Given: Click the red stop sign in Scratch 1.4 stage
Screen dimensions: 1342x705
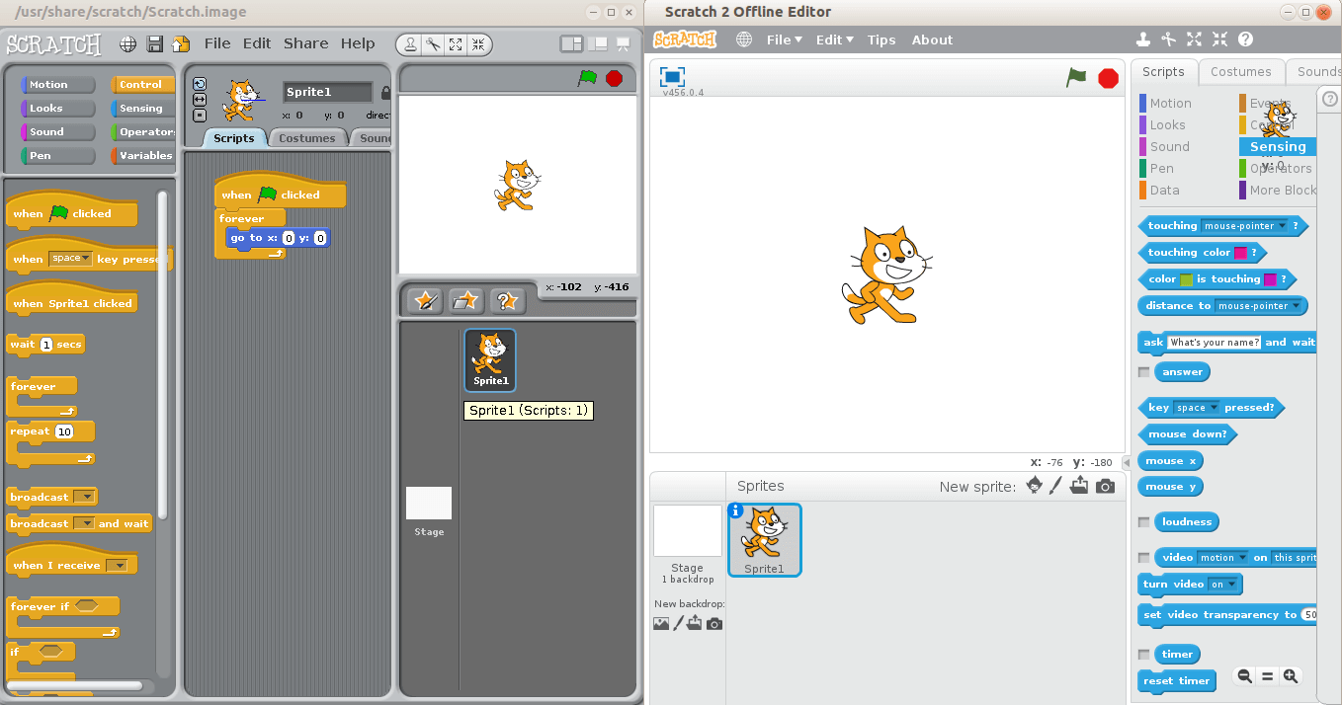Looking at the screenshot, I should (x=615, y=78).
